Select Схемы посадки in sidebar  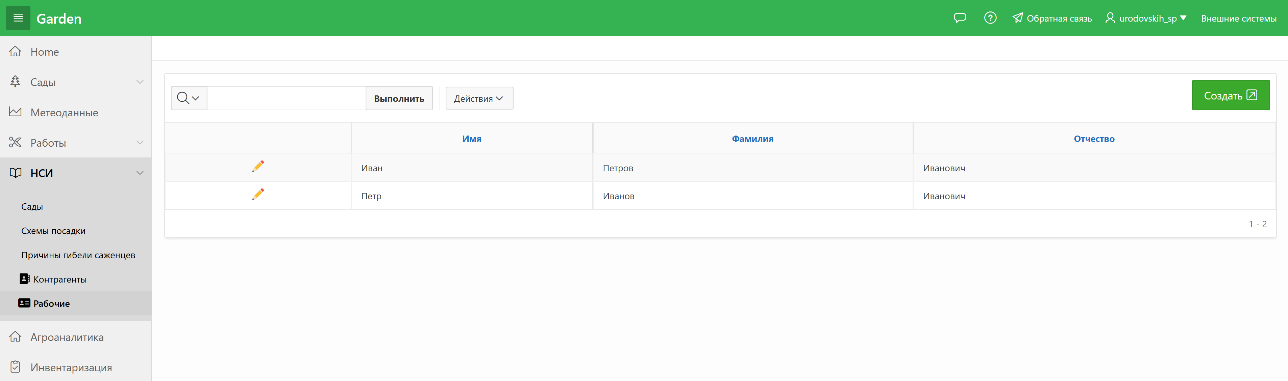point(53,231)
